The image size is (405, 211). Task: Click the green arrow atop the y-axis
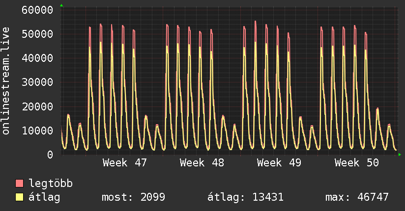point(61,5)
